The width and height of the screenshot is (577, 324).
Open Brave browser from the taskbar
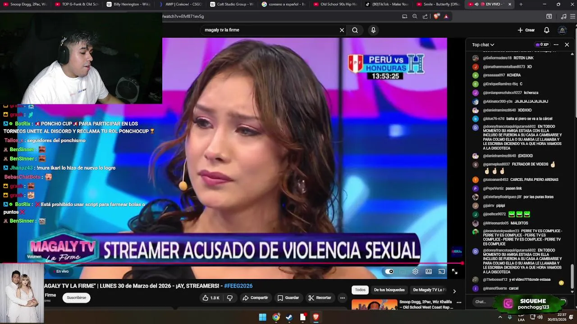click(x=316, y=317)
